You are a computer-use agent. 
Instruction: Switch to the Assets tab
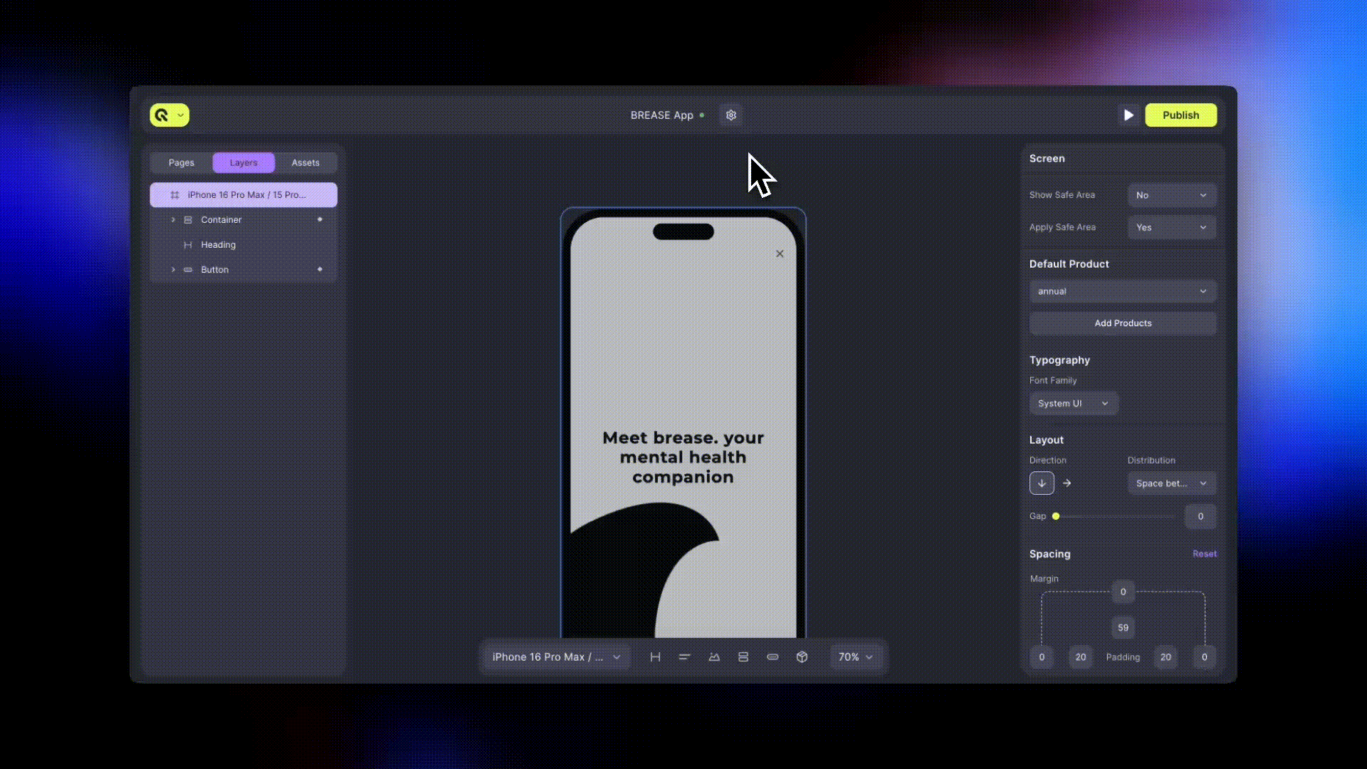click(305, 163)
